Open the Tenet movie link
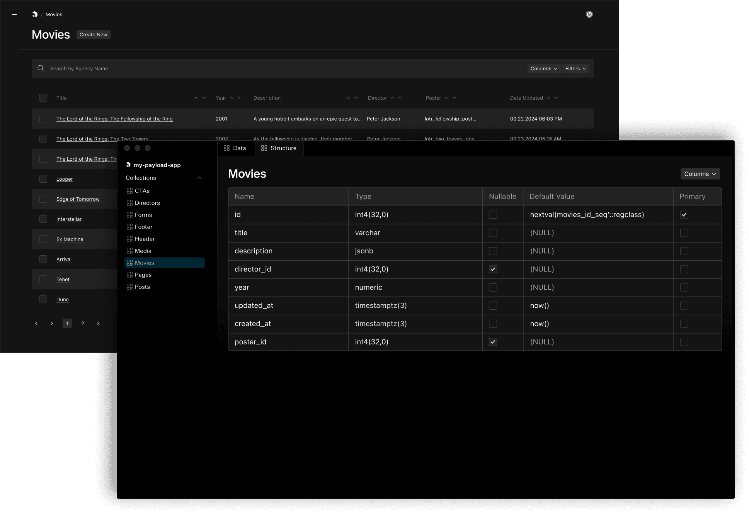749x514 pixels. point(63,279)
